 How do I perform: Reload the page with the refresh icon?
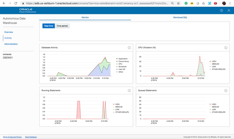point(16,3)
